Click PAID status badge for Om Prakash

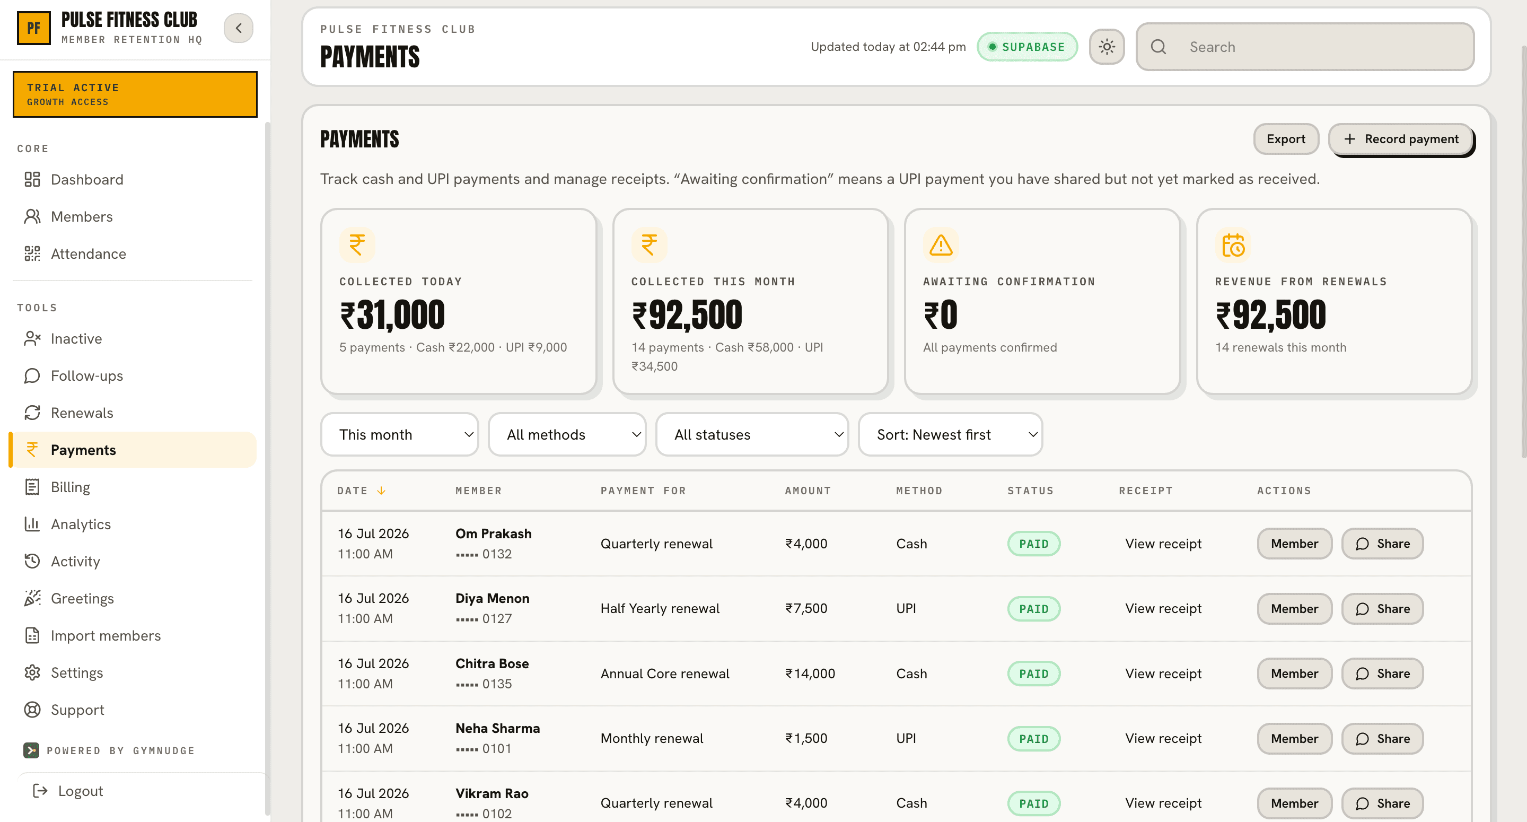(1034, 544)
